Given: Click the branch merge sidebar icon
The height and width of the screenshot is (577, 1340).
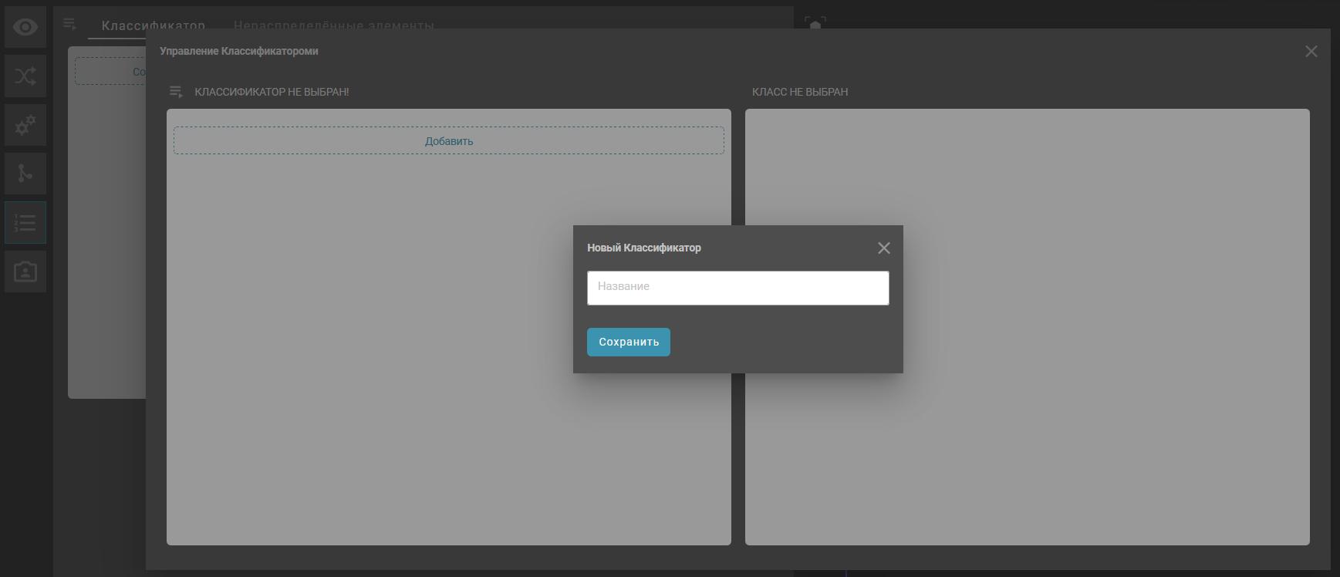Looking at the screenshot, I should coord(25,174).
